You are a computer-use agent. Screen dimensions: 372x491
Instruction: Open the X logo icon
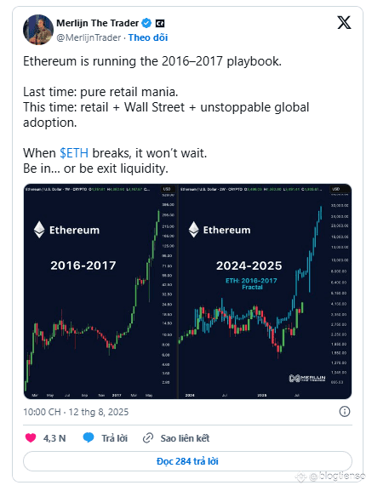pos(344,22)
